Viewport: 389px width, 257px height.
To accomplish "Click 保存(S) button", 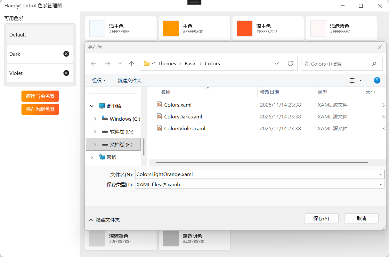I will tap(321, 218).
